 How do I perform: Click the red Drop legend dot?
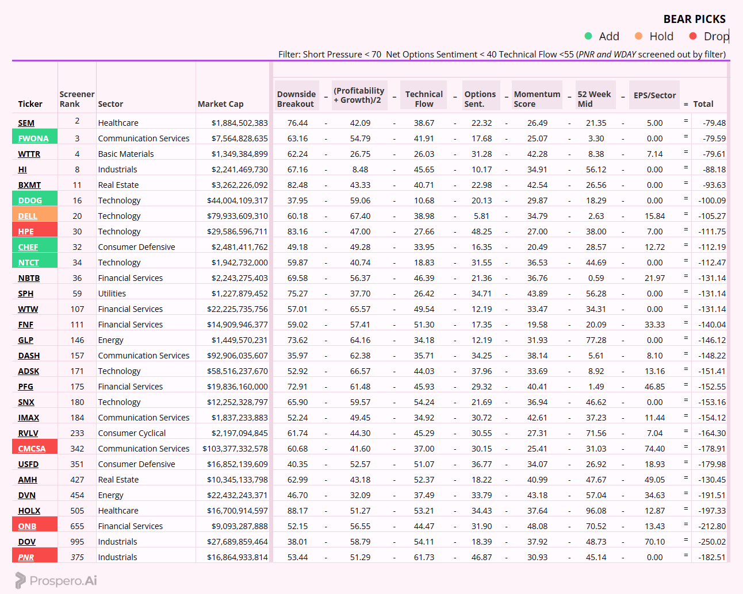point(693,36)
